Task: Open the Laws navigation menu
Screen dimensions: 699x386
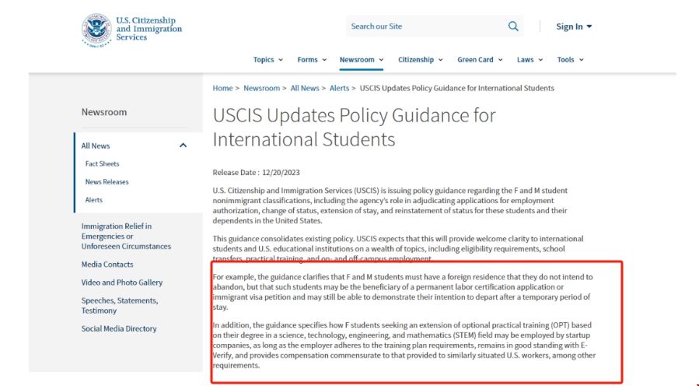Action: click(529, 60)
